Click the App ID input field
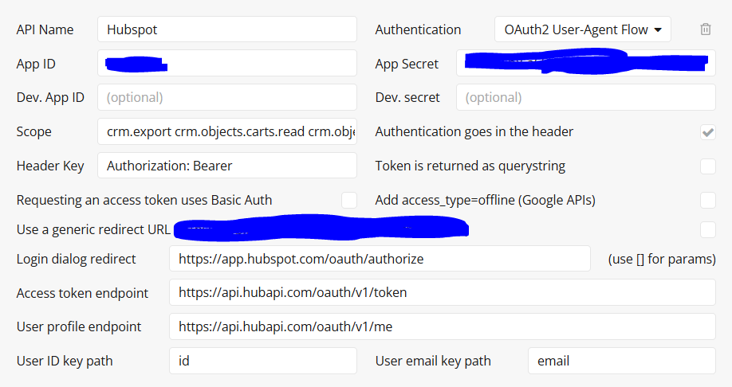Viewport: 732px width, 387px height. coord(227,64)
